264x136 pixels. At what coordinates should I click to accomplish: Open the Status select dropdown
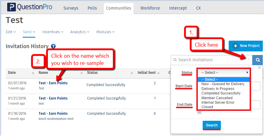point(224,73)
